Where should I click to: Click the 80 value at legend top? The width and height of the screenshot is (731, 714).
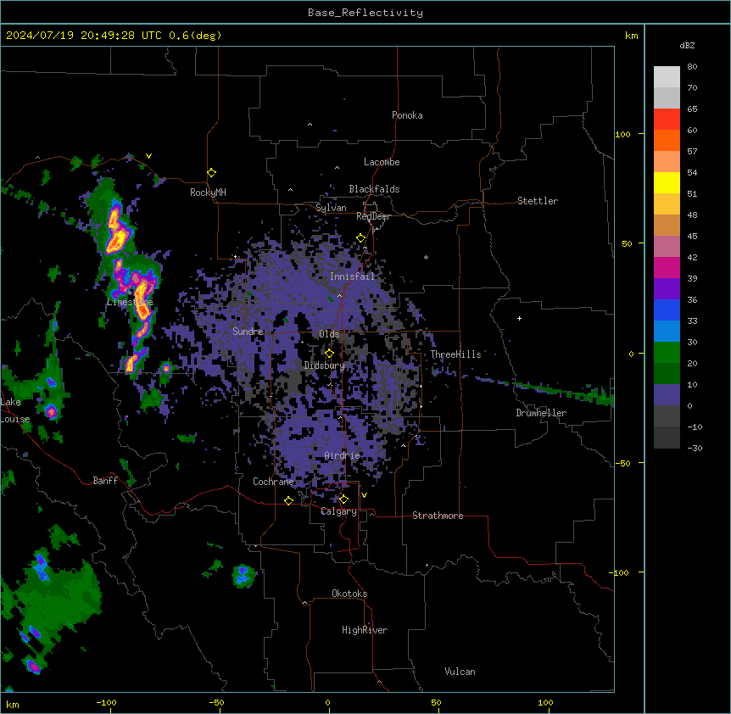pyautogui.click(x=692, y=67)
